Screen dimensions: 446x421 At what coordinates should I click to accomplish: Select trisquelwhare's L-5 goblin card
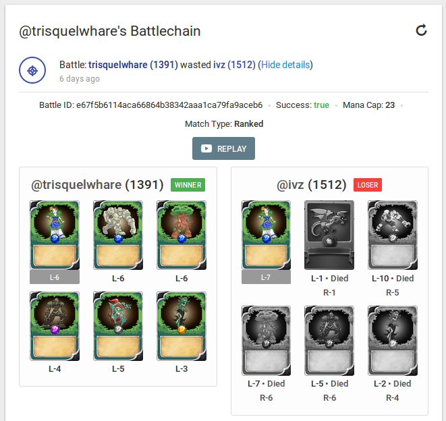[x=118, y=327]
